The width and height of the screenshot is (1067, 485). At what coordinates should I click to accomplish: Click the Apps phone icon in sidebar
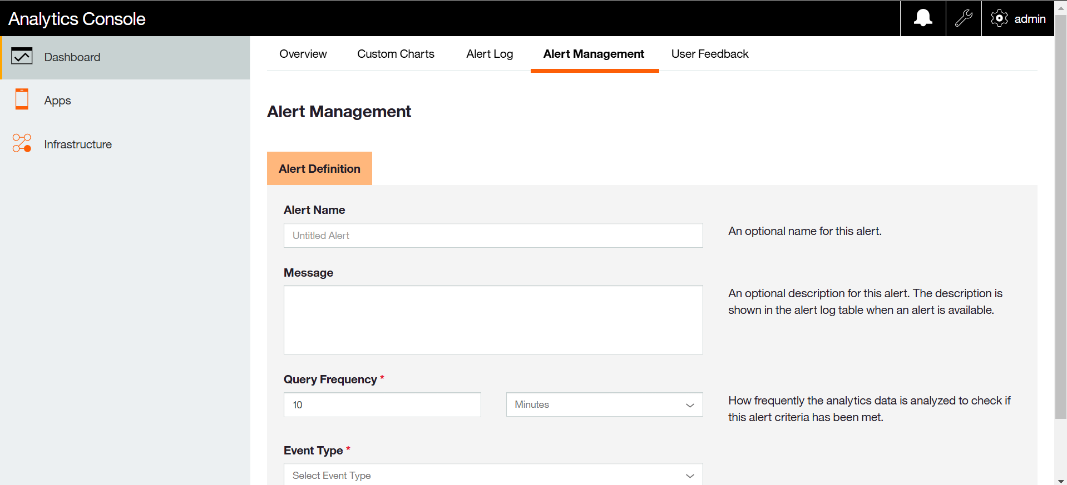coord(22,99)
